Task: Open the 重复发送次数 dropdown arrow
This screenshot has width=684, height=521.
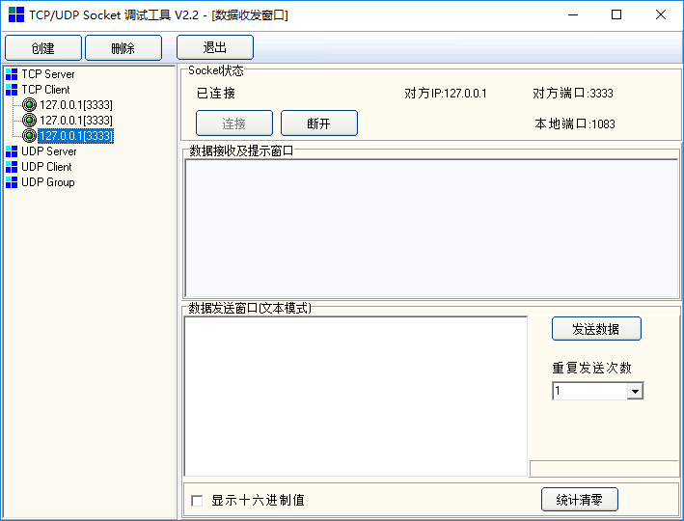Action: (635, 391)
